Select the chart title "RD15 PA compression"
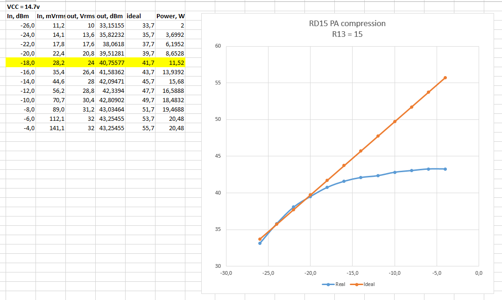Viewport: 502px width, 300px height. (x=347, y=23)
